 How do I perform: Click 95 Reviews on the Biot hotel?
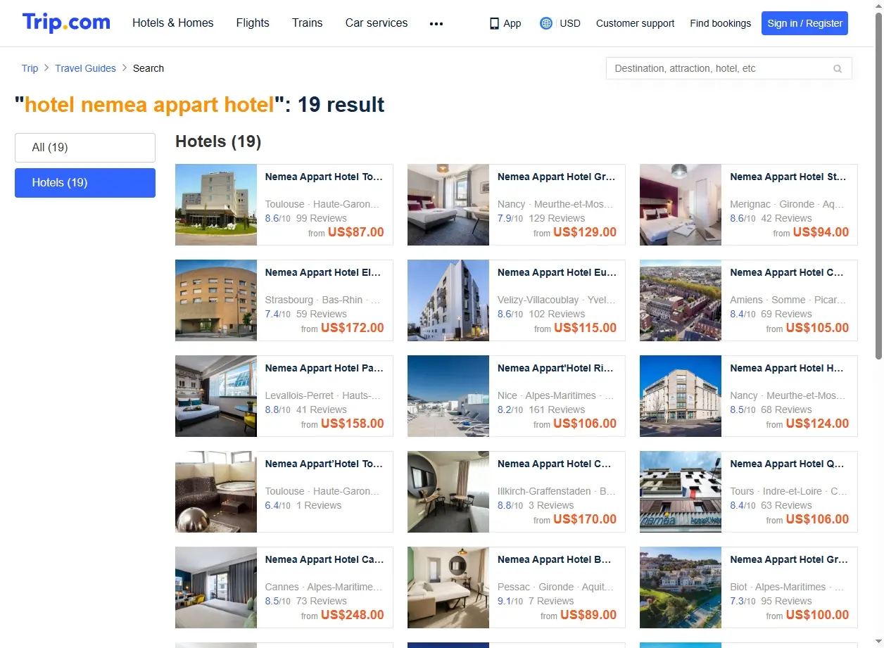click(787, 601)
